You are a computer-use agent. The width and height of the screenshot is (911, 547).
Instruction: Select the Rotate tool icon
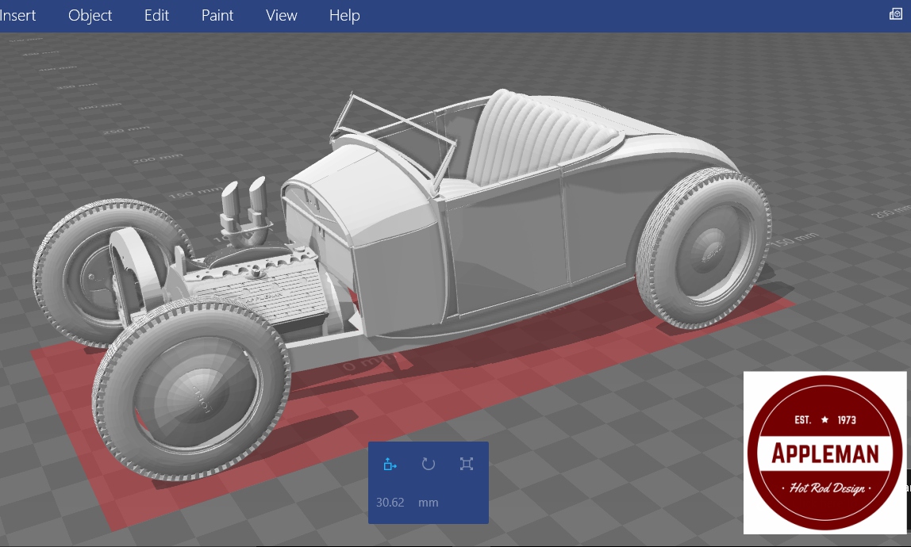click(429, 464)
